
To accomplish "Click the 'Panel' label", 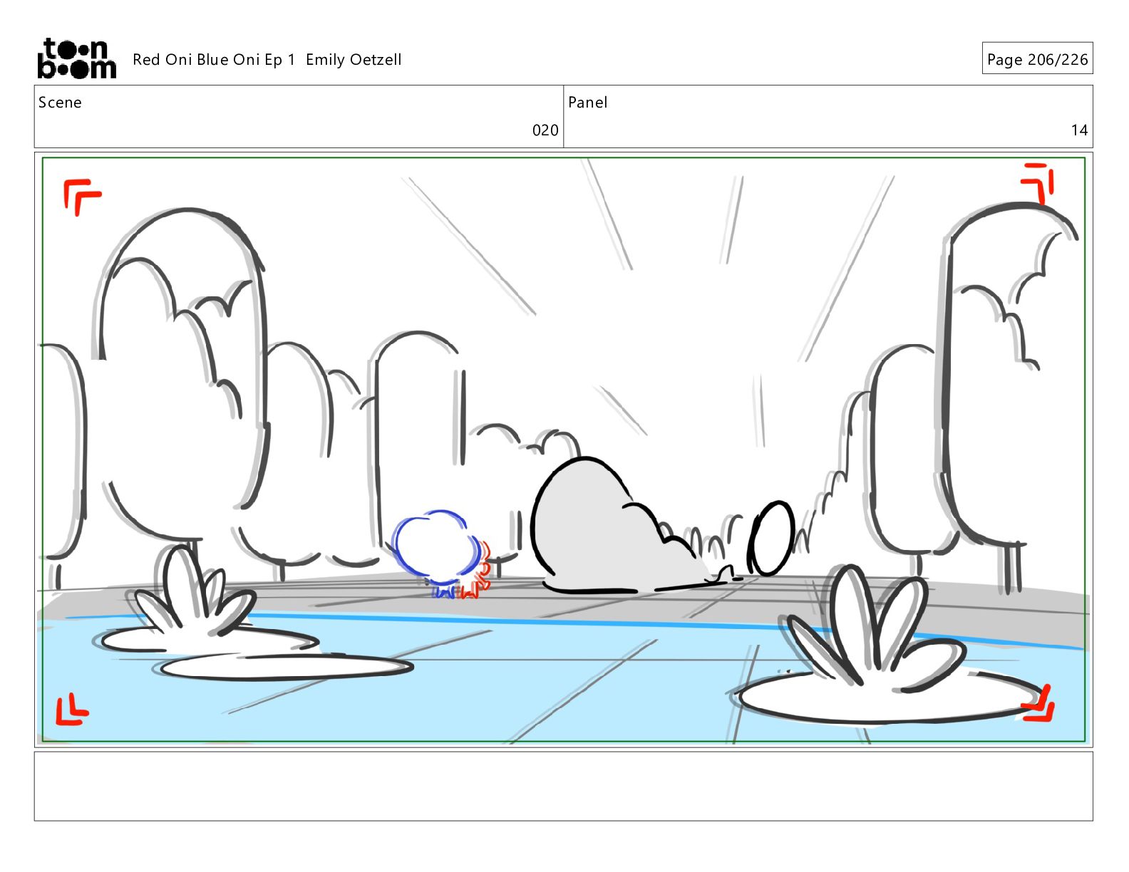I will pyautogui.click(x=588, y=103).
